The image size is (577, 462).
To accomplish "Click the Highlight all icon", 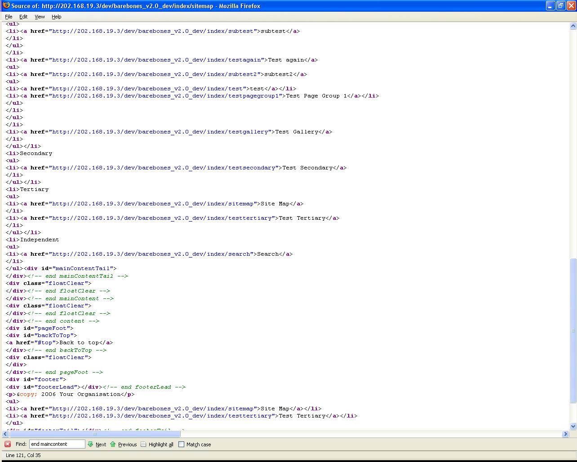I will pos(143,444).
